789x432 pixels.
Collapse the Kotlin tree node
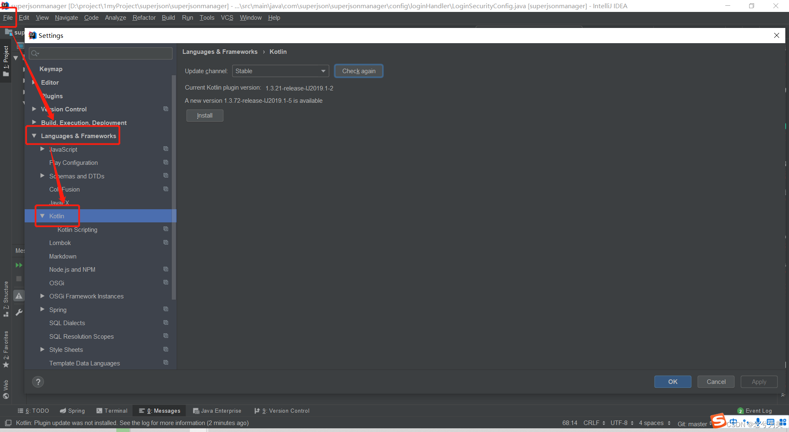click(42, 216)
